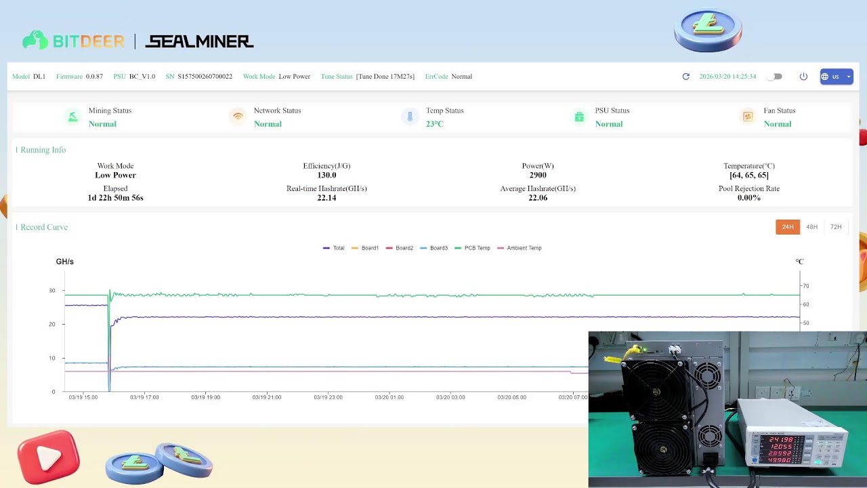Click the refresh icon beside timestamp
This screenshot has height=488, width=867.
point(685,77)
